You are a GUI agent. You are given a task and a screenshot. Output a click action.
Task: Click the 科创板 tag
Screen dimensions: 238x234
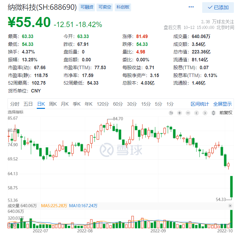tap(123, 7)
